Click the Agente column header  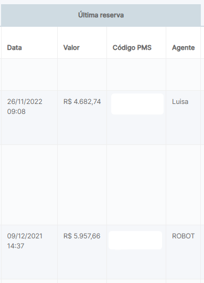183,48
